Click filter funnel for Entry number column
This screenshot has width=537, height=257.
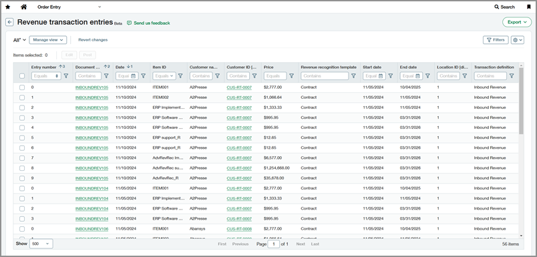pyautogui.click(x=66, y=76)
